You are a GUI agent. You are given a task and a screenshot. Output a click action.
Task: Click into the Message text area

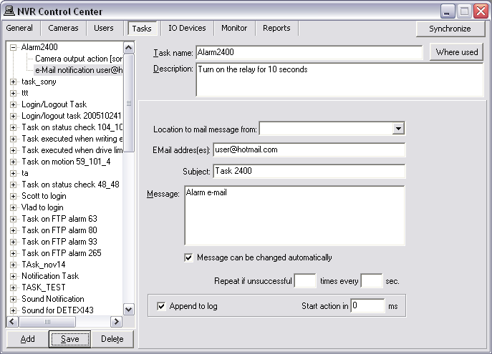pyautogui.click(x=294, y=215)
